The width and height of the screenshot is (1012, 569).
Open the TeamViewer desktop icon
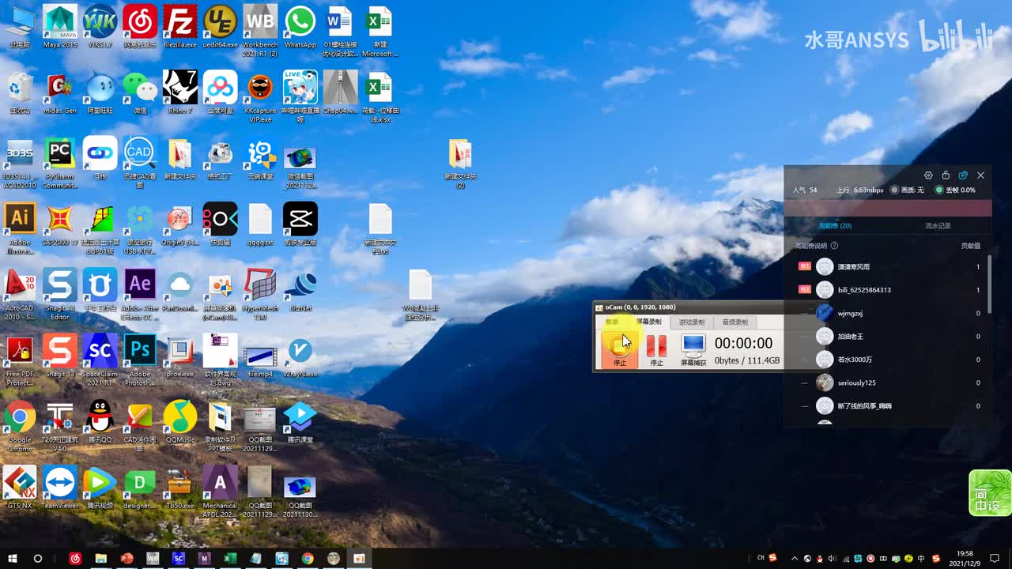point(60,487)
